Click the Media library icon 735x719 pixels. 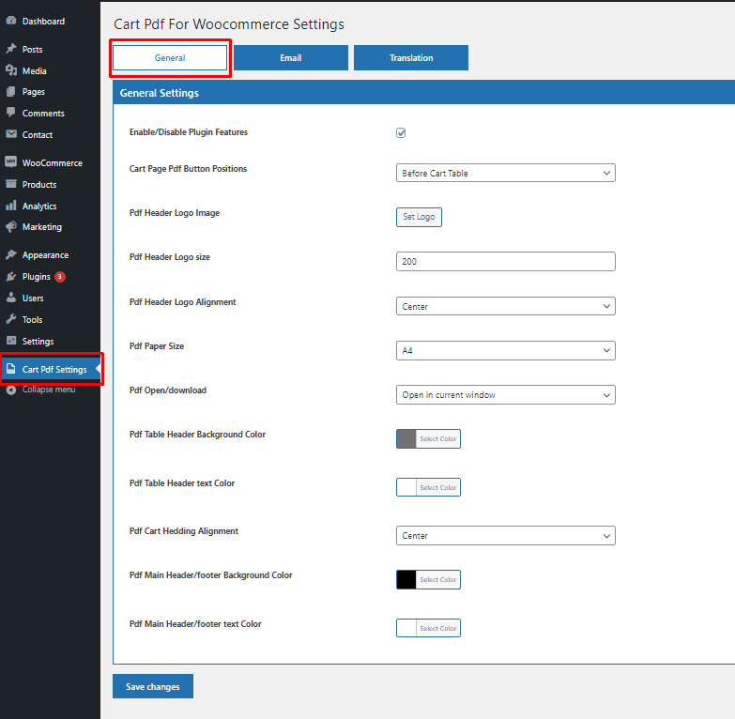pyautogui.click(x=10, y=70)
